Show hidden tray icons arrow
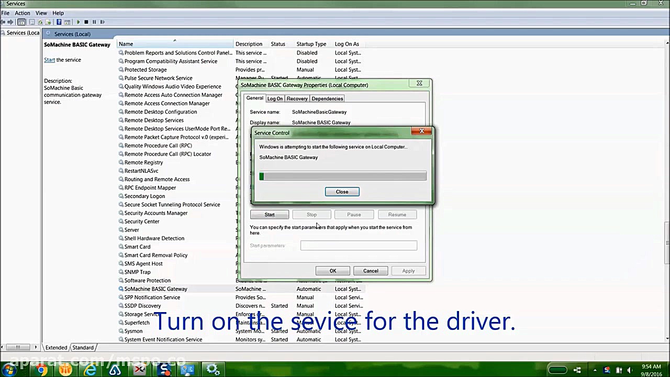The height and width of the screenshot is (377, 670). point(595,370)
